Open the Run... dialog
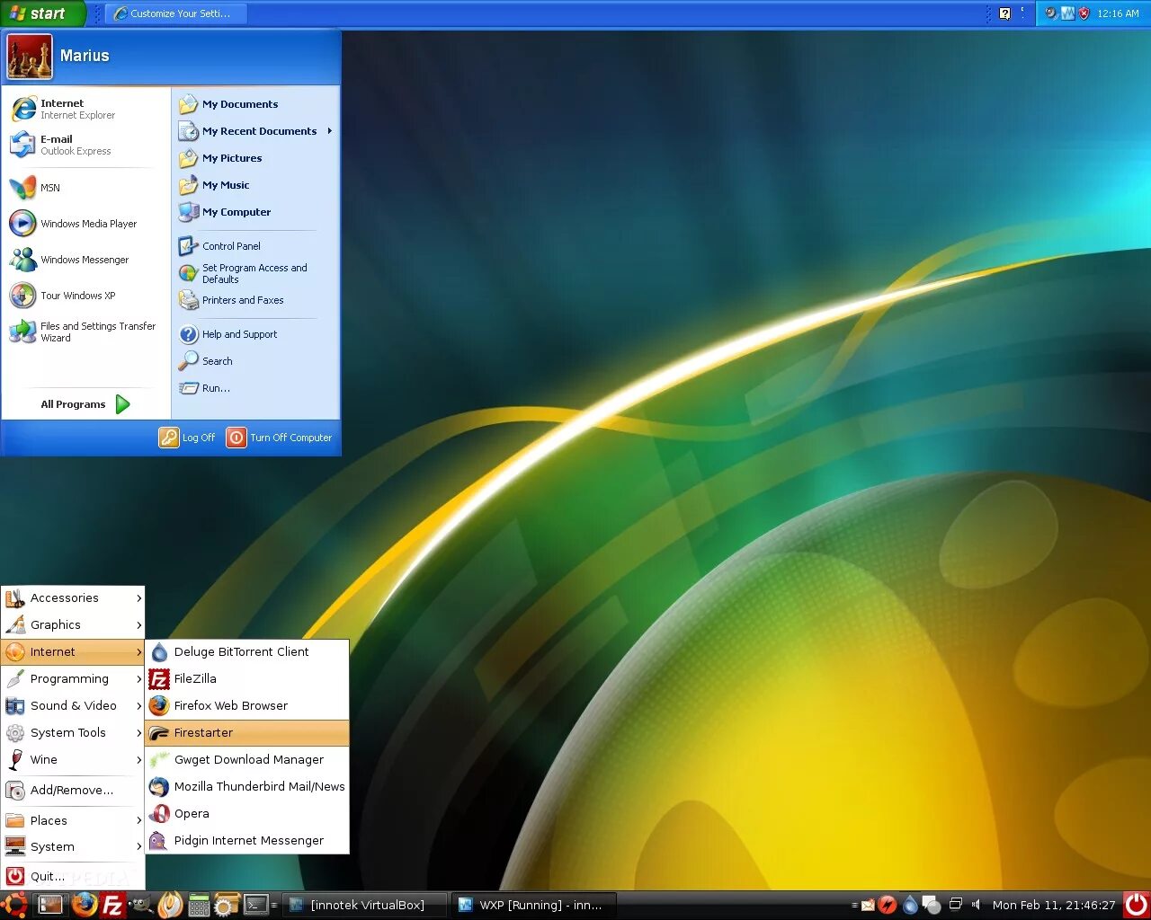Image resolution: width=1151 pixels, height=920 pixels. tap(256, 388)
